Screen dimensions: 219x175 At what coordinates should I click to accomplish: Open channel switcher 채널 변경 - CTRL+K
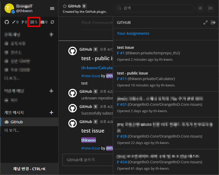[29, 169]
